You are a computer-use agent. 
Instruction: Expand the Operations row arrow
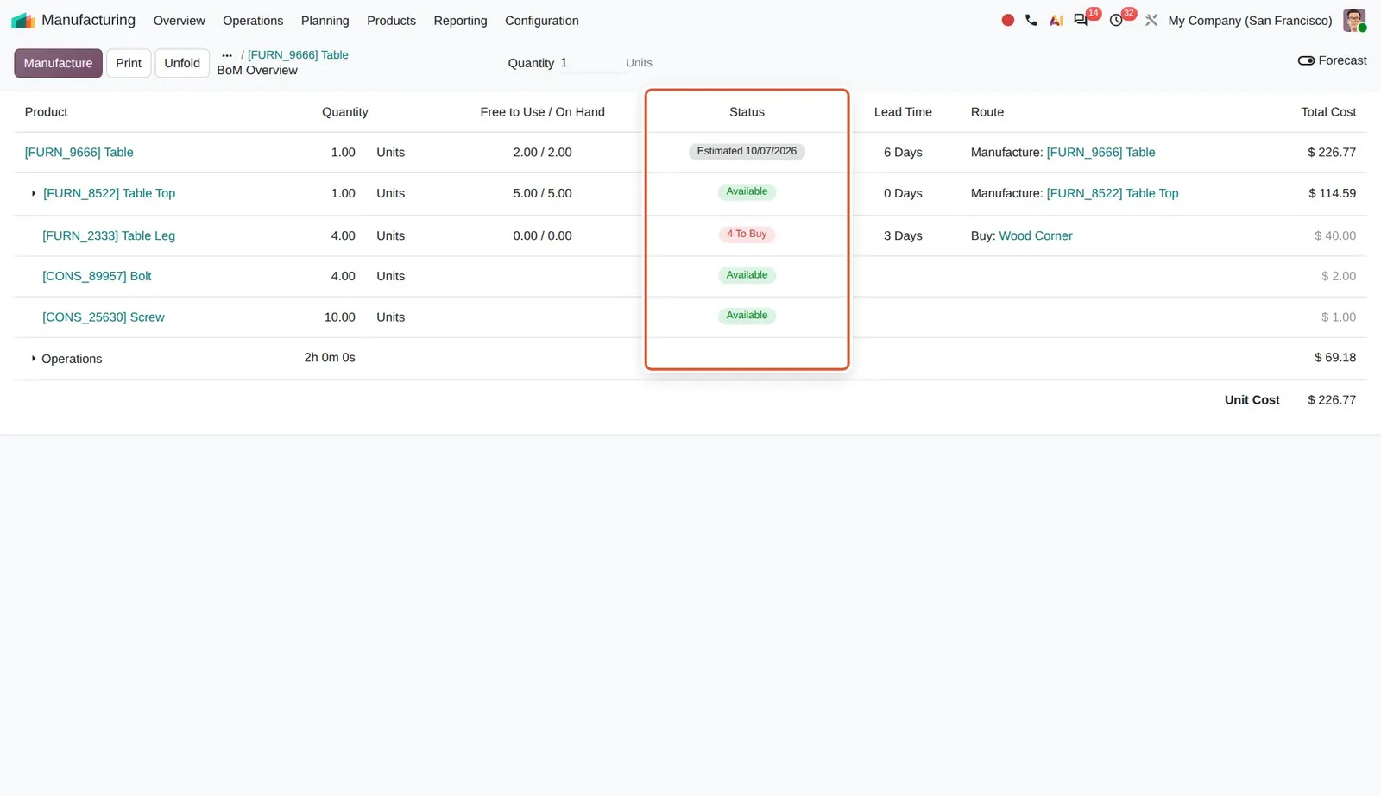point(34,358)
